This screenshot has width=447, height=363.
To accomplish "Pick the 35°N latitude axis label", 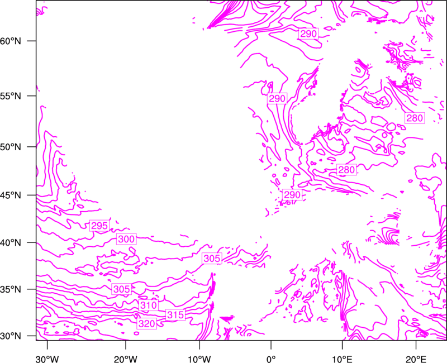I will tap(11, 289).
